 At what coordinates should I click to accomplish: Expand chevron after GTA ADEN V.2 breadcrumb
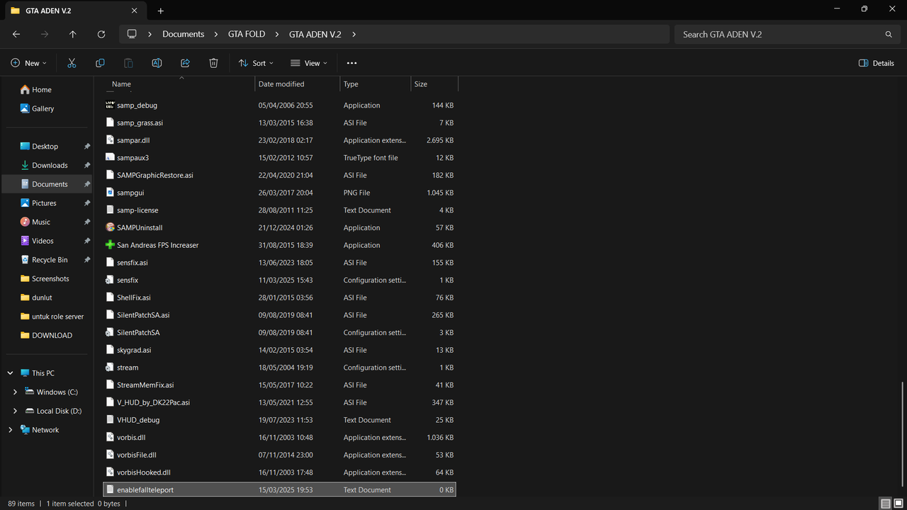coord(354,34)
